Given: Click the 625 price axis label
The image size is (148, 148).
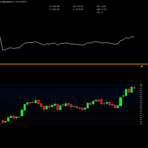Looking at the screenshot, I should click(141, 94).
